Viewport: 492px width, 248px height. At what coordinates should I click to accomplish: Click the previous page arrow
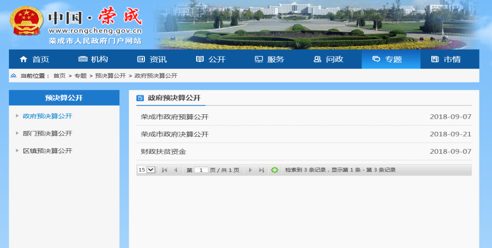coord(176,170)
